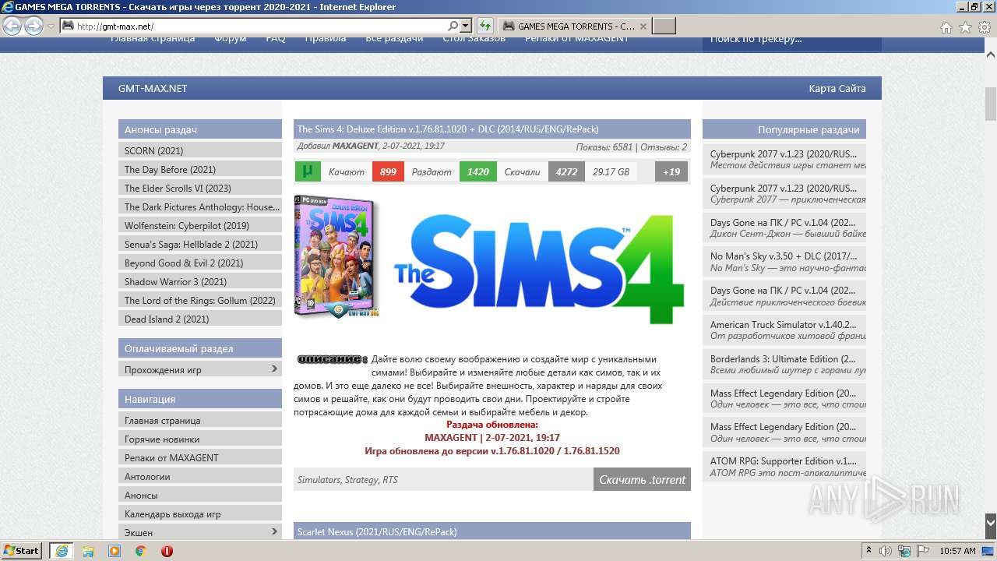
Task: Open Shadow Warrior 3 (2021) announcement
Action: tap(200, 281)
